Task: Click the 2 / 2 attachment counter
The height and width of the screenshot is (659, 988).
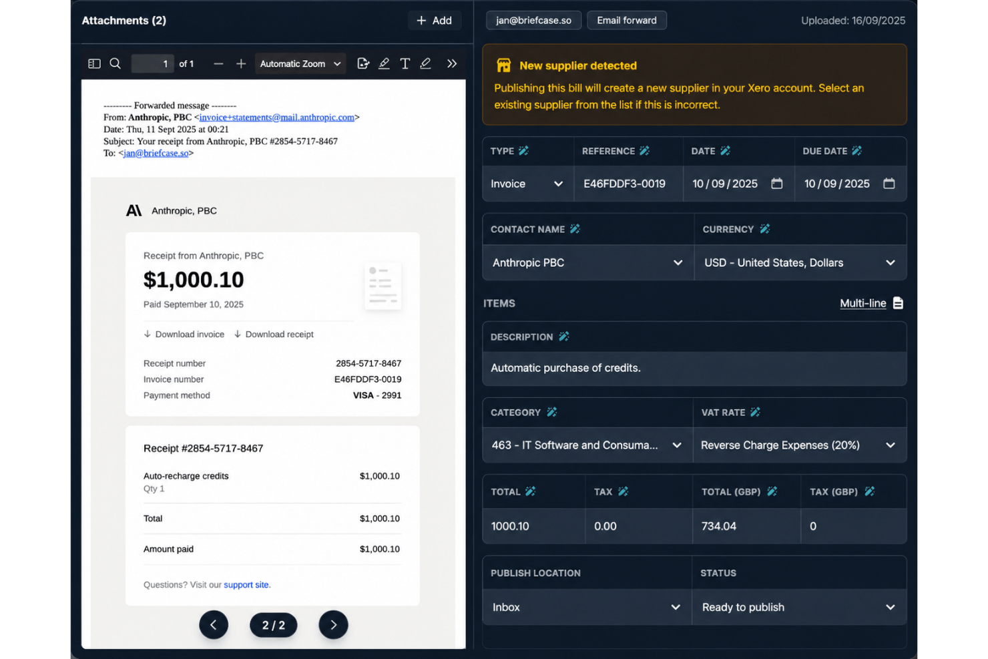Action: (x=274, y=625)
